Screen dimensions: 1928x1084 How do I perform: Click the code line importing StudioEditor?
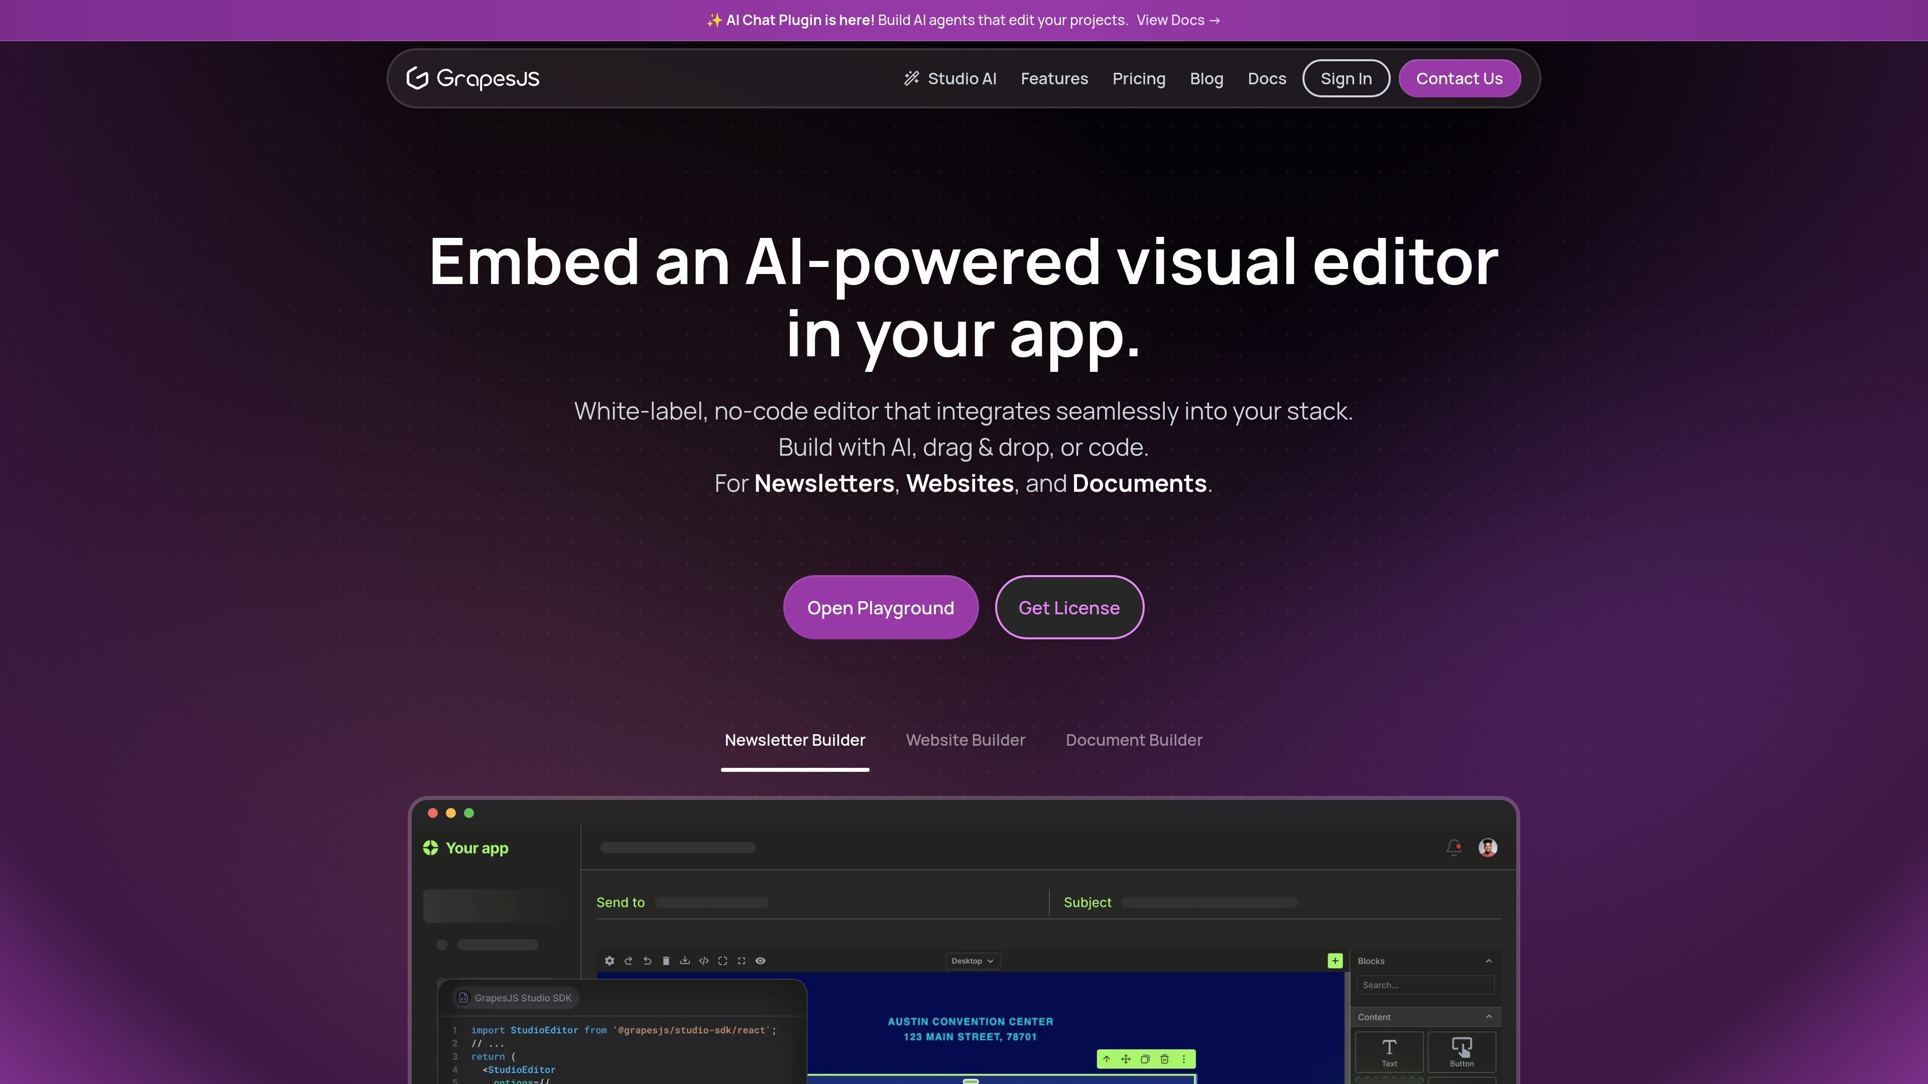624,1030
